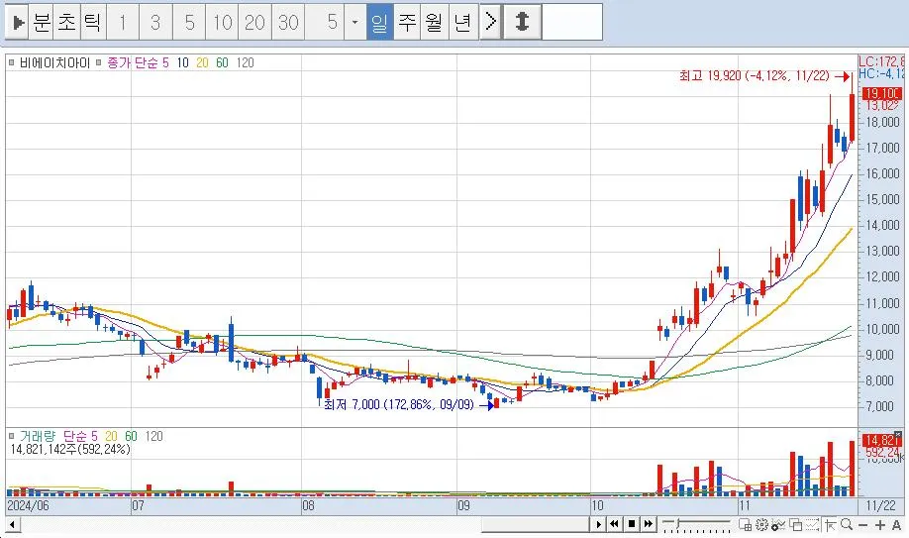Stop chart playback
Viewport: 909px width, 538px height.
click(632, 525)
